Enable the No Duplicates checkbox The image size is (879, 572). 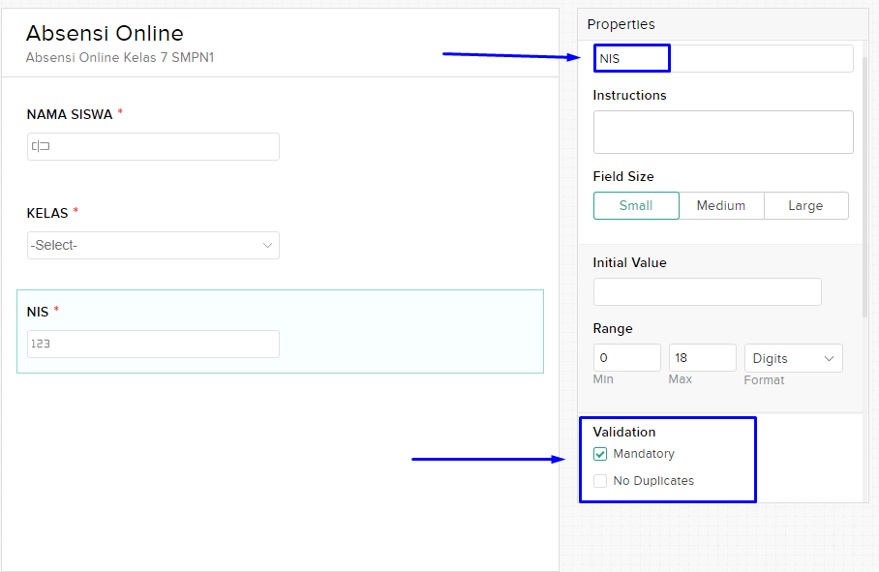pos(600,481)
